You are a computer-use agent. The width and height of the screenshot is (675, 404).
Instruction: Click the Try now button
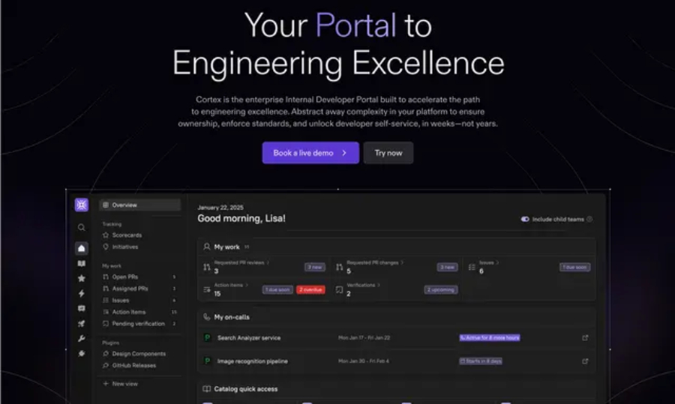(388, 153)
